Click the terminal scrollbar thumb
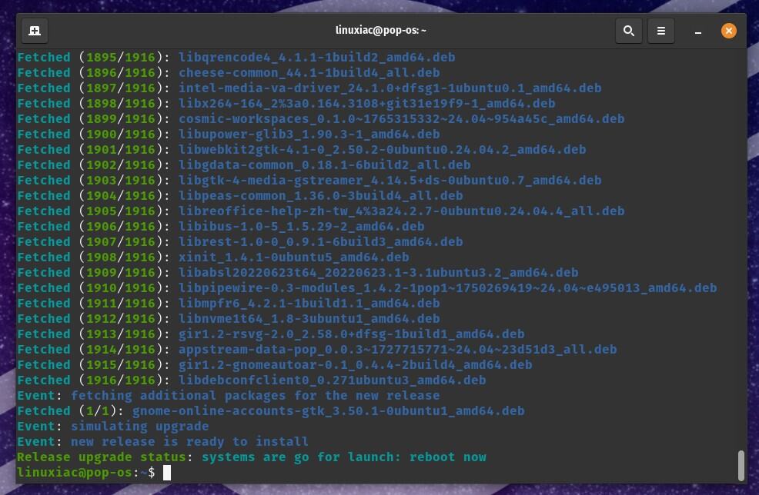This screenshot has width=759, height=495. (x=741, y=464)
